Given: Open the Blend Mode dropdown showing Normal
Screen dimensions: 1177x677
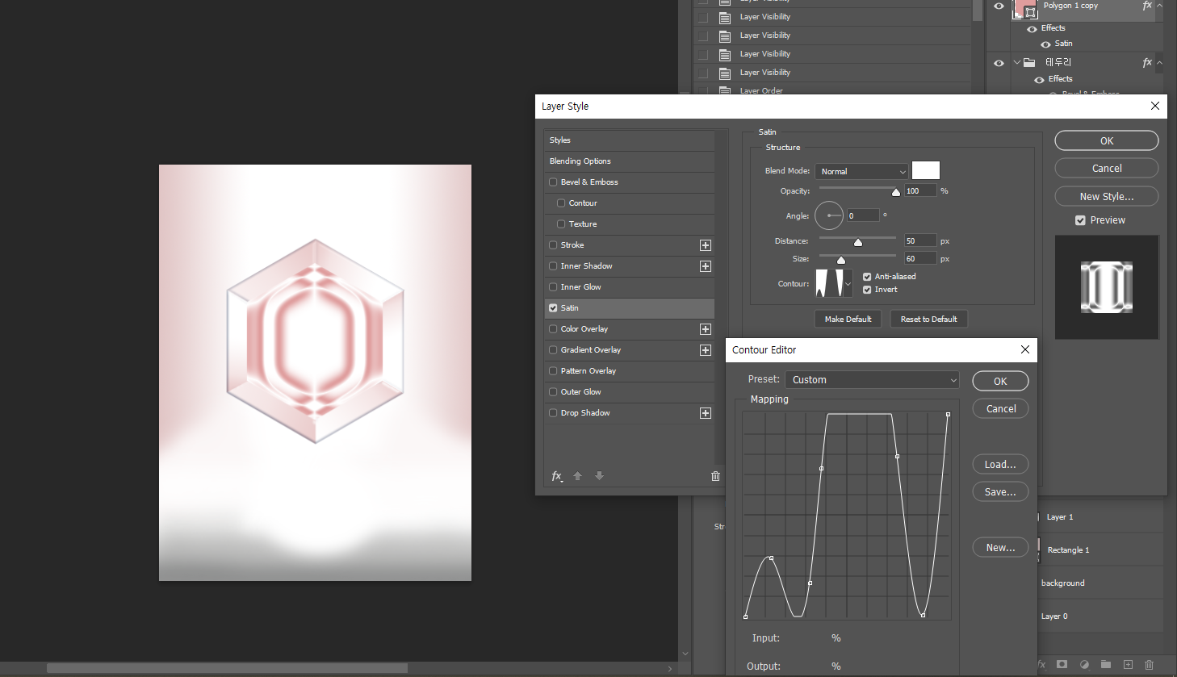Looking at the screenshot, I should click(862, 171).
